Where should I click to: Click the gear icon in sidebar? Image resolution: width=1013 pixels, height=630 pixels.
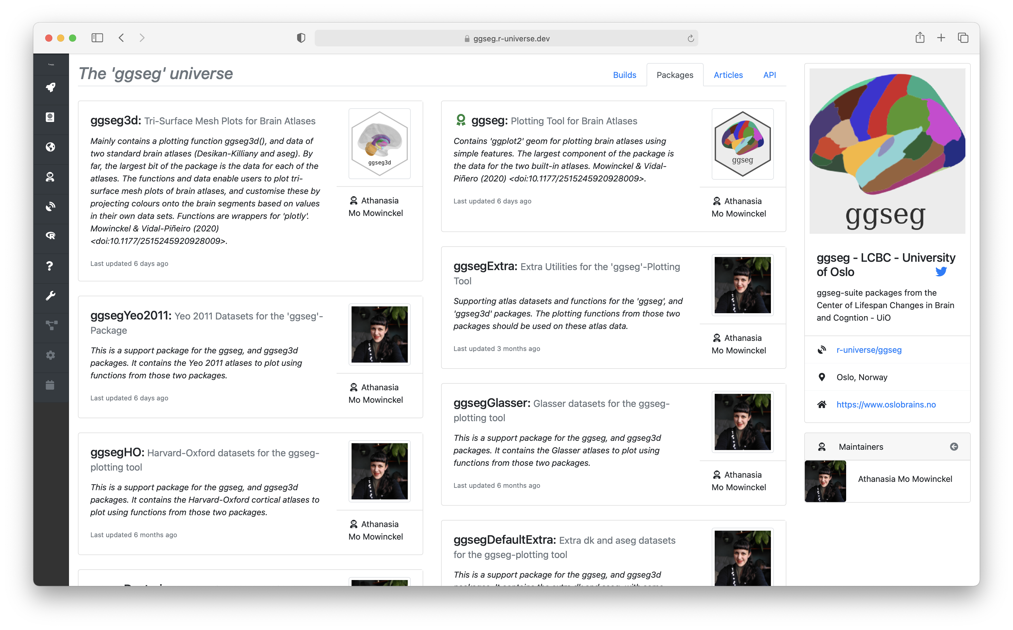(50, 355)
